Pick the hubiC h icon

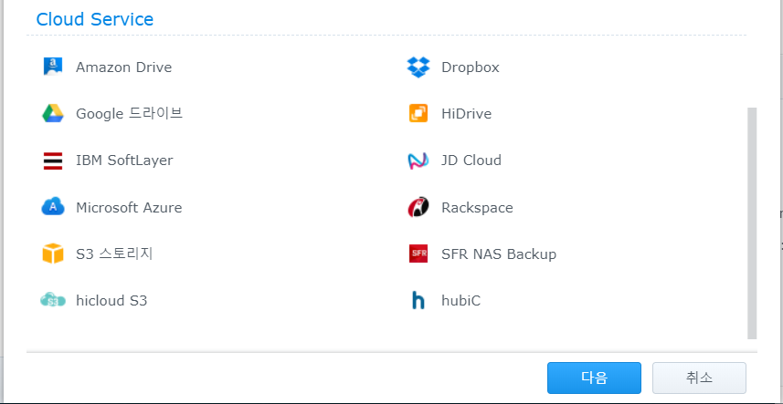[418, 300]
